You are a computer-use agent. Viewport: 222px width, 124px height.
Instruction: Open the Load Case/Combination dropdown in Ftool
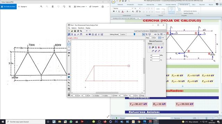click(x=157, y=31)
